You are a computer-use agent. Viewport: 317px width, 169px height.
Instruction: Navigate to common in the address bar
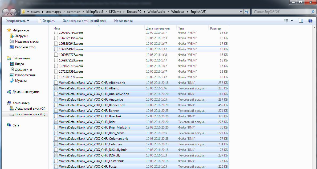(x=74, y=12)
